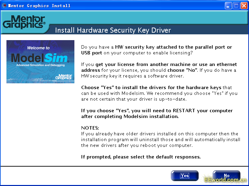Click the 'NOTES:' label
This screenshot has height=186, width=249.
click(90, 128)
